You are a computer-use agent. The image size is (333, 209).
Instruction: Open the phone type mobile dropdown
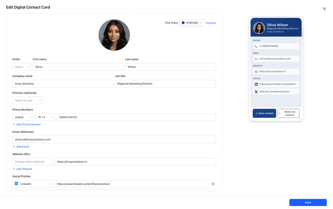(x=24, y=117)
